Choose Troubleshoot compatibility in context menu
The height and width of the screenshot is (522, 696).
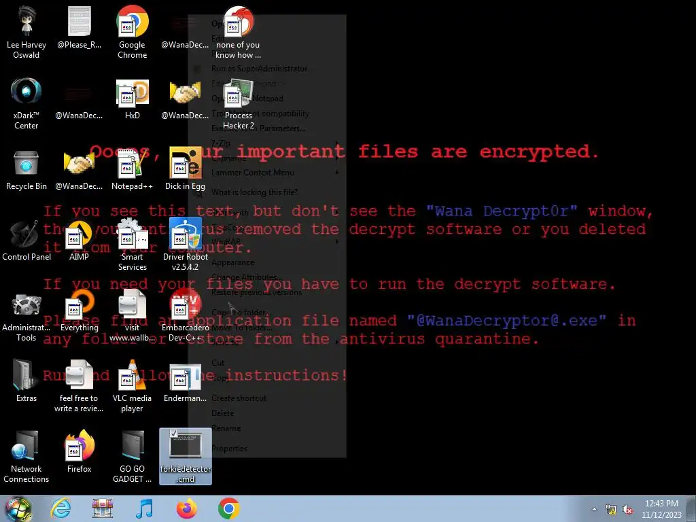266,114
